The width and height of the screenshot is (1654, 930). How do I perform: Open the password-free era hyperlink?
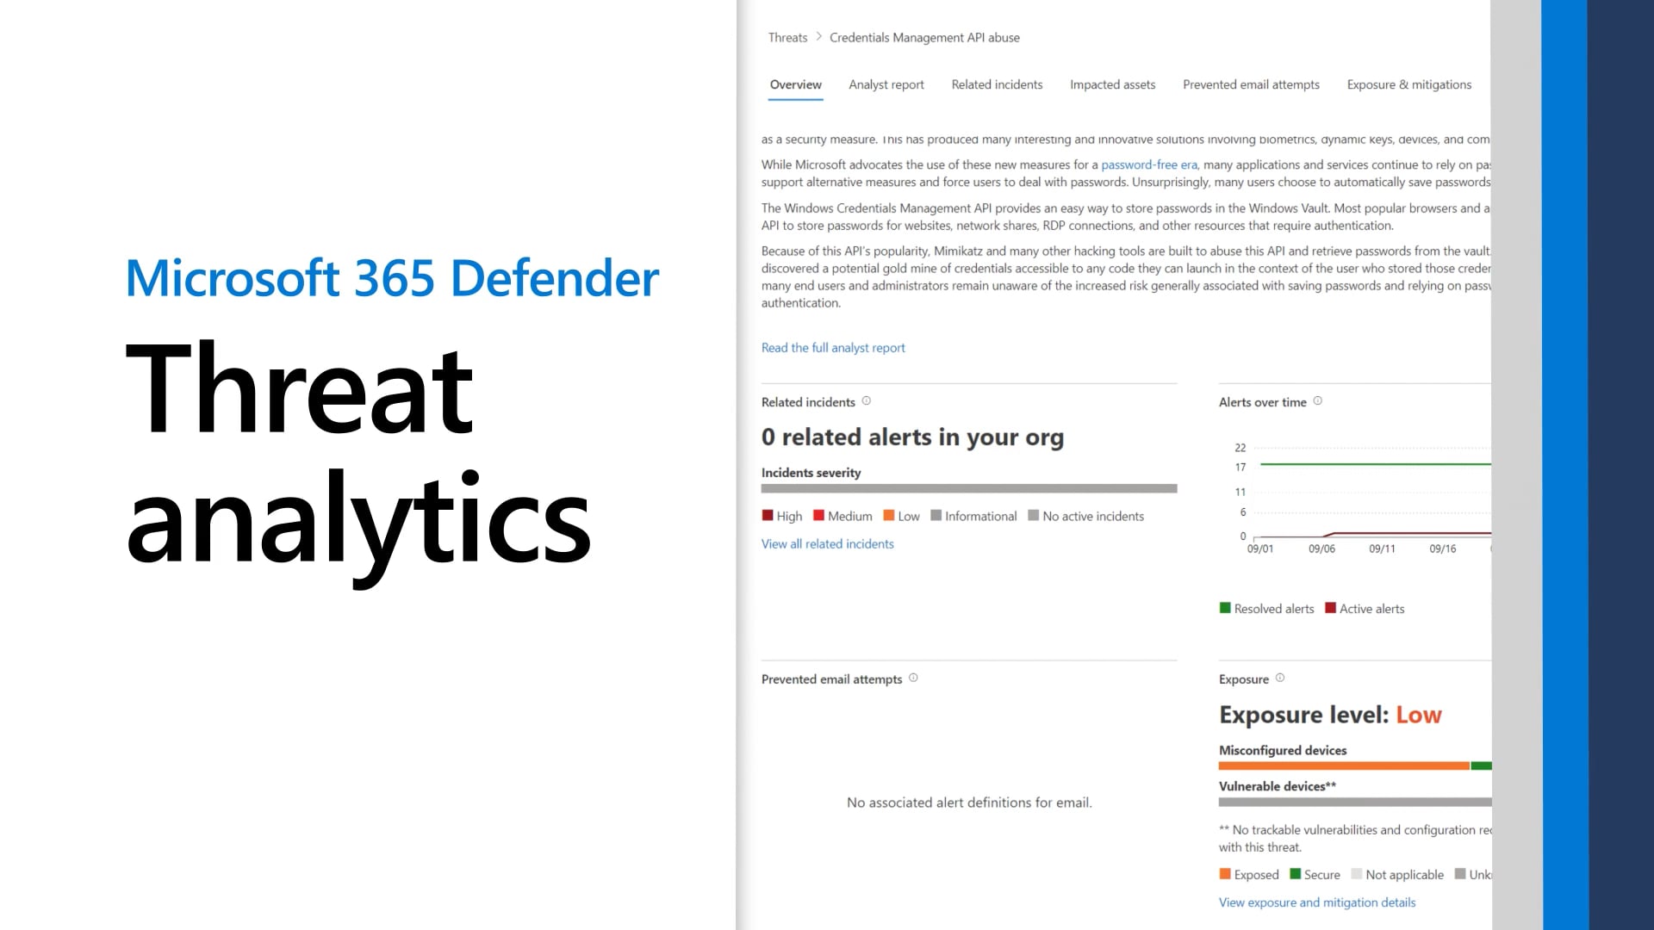point(1148,164)
